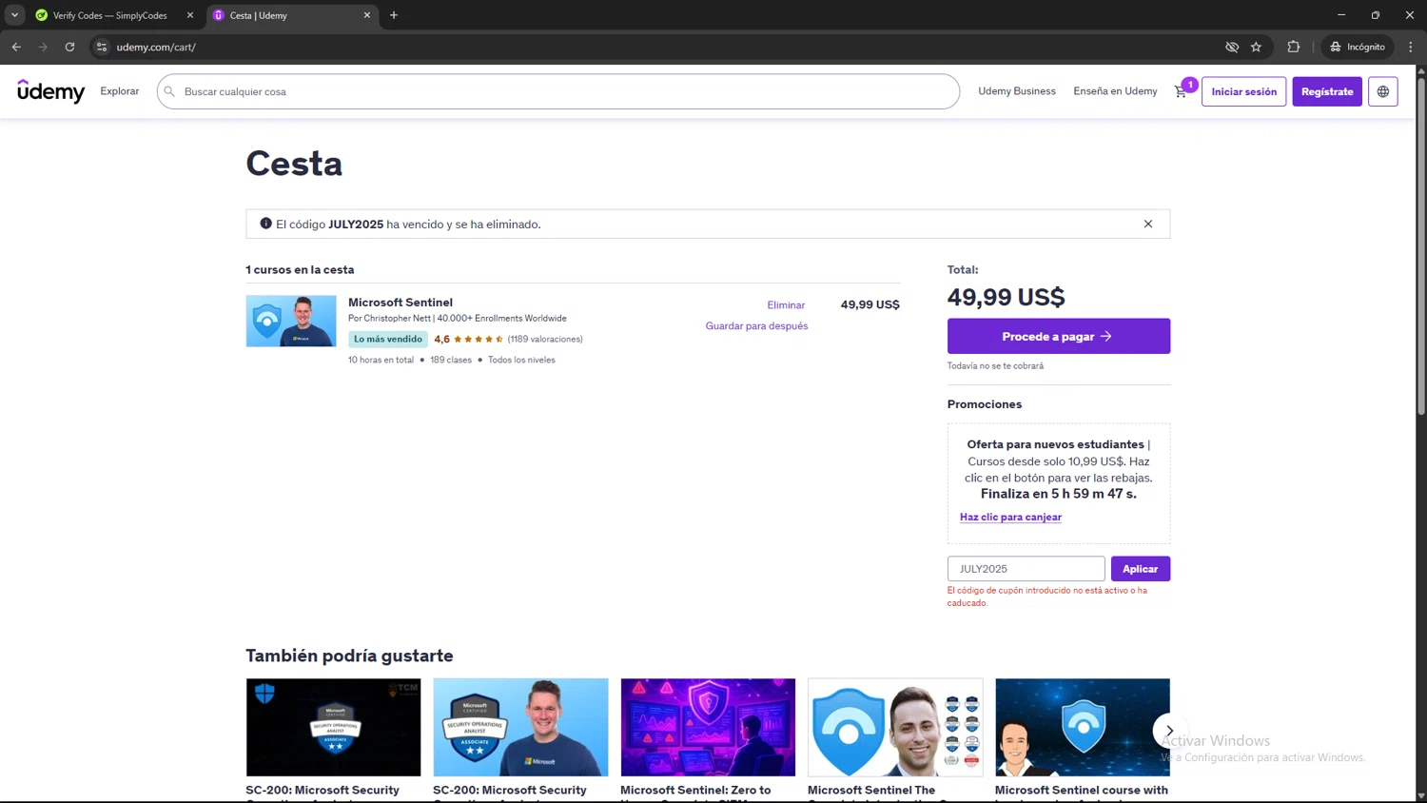
Task: Click the address bar URL udemy.com/cart/
Action: [x=156, y=47]
